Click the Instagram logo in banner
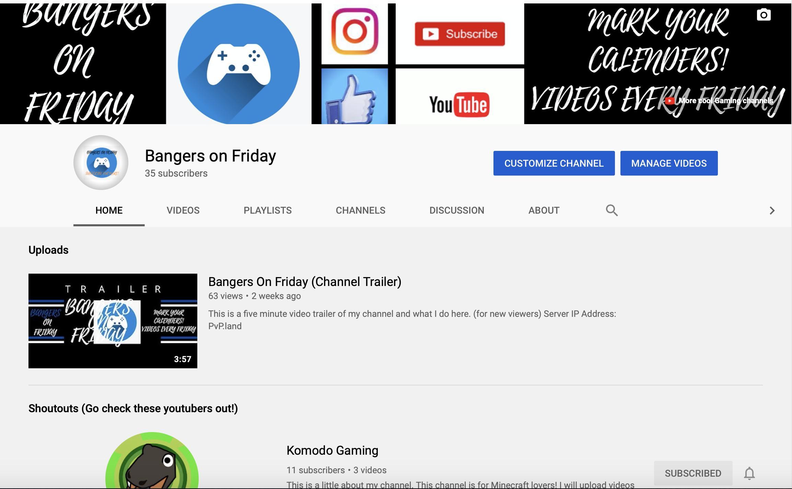The width and height of the screenshot is (792, 489). pyautogui.click(x=354, y=32)
